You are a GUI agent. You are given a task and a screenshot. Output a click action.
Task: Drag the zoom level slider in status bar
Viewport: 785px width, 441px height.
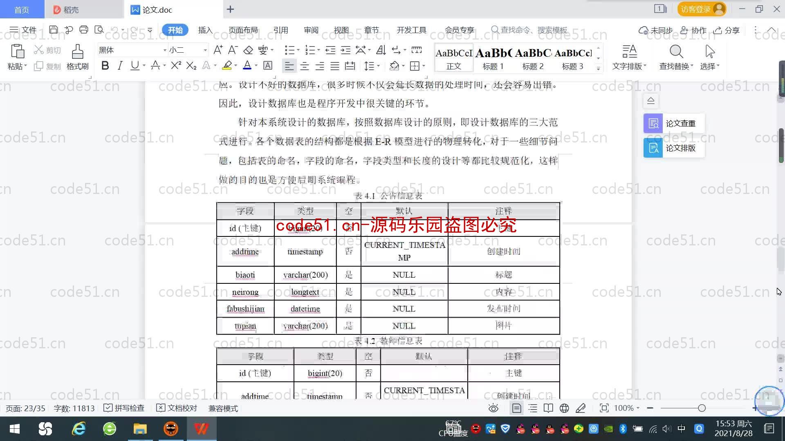(702, 408)
